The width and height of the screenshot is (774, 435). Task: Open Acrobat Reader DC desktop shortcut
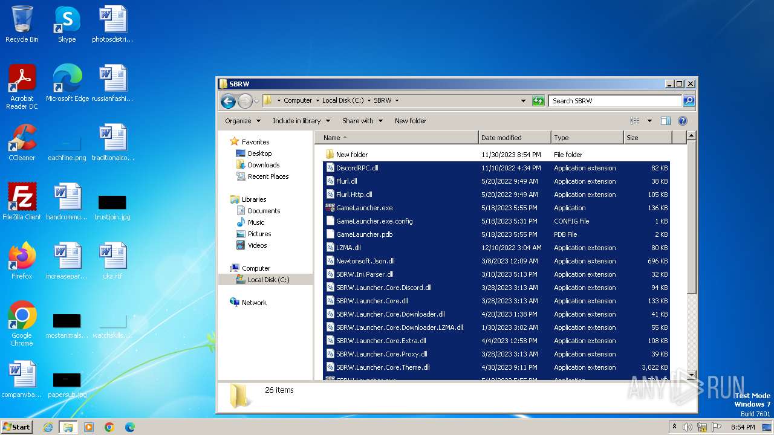click(x=22, y=87)
